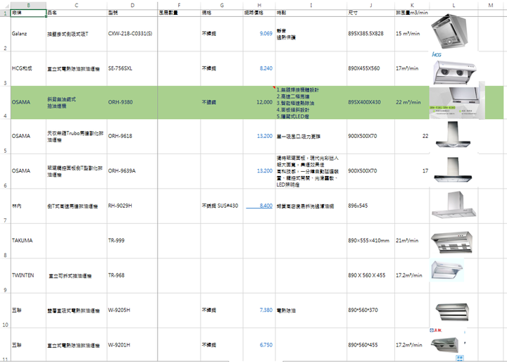Select the TR-999 model cell
The height and width of the screenshot is (362, 507).
pyautogui.click(x=132, y=241)
